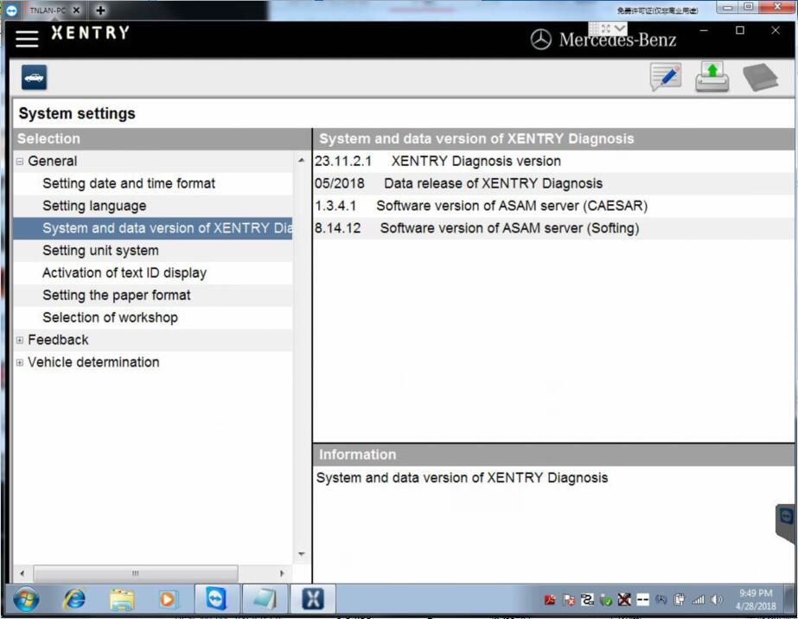This screenshot has width=798, height=619.
Task: Open the XENTRY hamburger menu
Action: click(x=27, y=38)
